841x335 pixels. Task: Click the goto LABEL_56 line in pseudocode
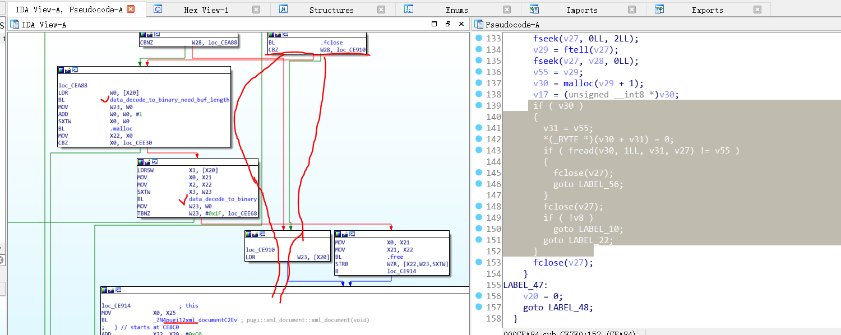(588, 184)
